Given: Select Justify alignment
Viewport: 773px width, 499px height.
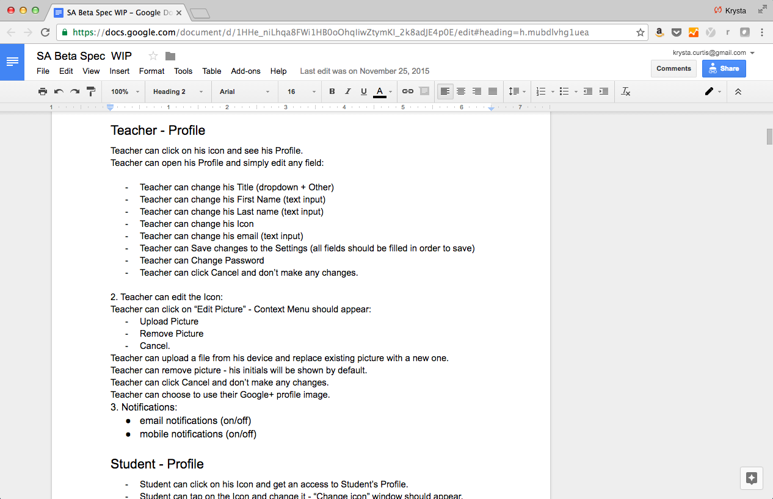Looking at the screenshot, I should coord(493,92).
